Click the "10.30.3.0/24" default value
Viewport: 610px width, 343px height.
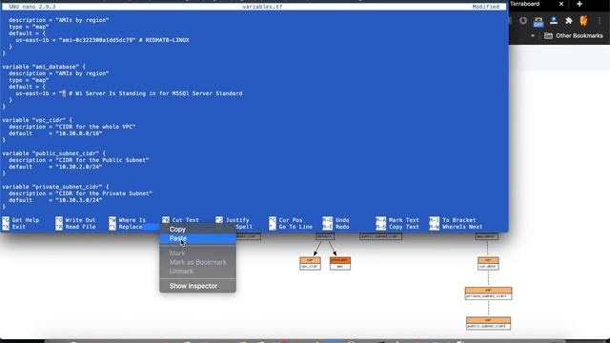tap(79, 200)
